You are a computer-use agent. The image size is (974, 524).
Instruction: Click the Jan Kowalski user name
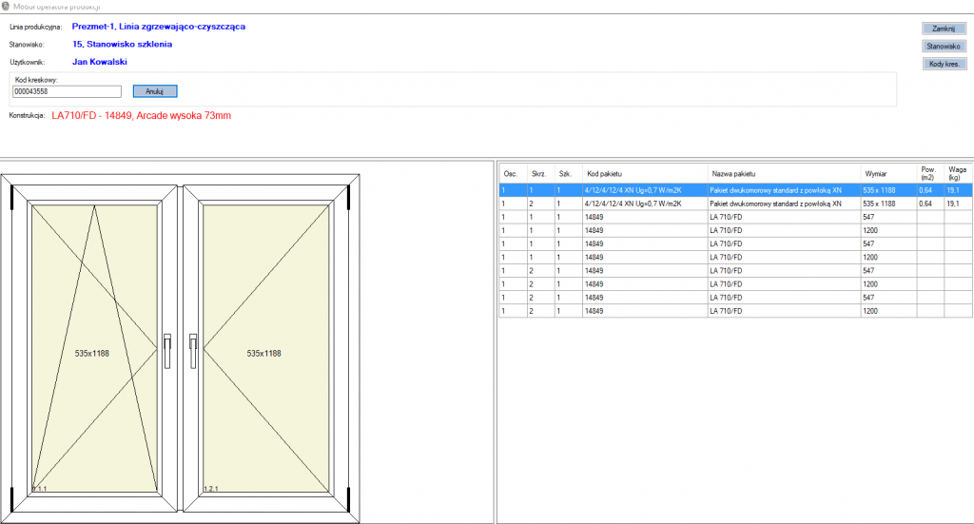coord(99,62)
